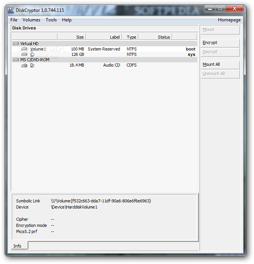Select the Virtual HD group row

[x=105, y=44]
